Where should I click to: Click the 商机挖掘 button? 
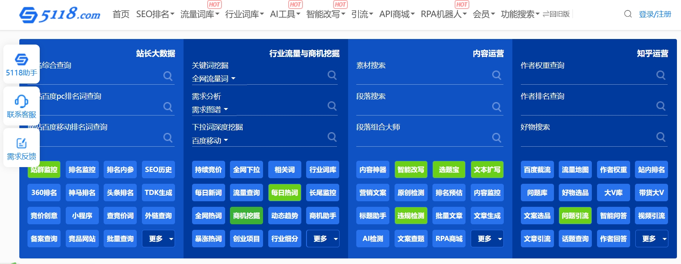point(246,216)
